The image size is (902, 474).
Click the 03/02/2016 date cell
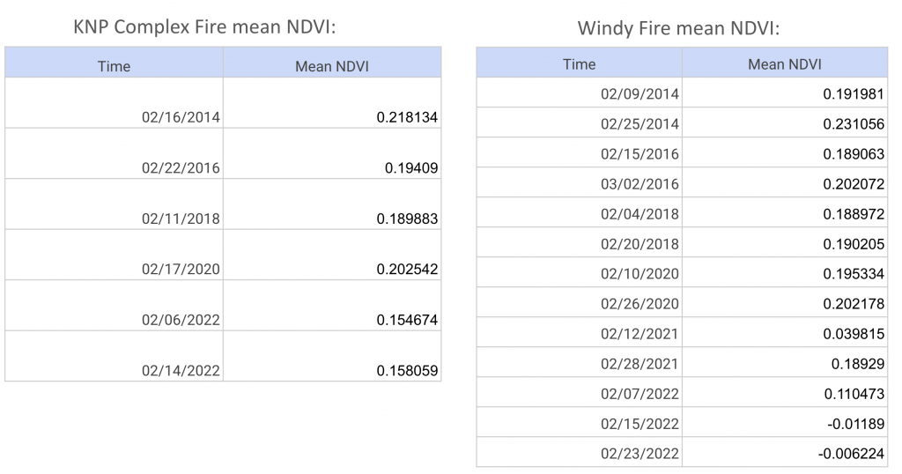point(640,184)
